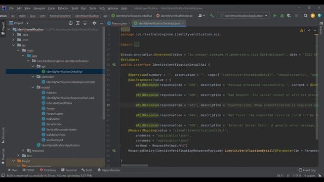This screenshot has height=182, width=324.
Task: Select IdentityverificationApplication class
Action: (x=60, y=145)
